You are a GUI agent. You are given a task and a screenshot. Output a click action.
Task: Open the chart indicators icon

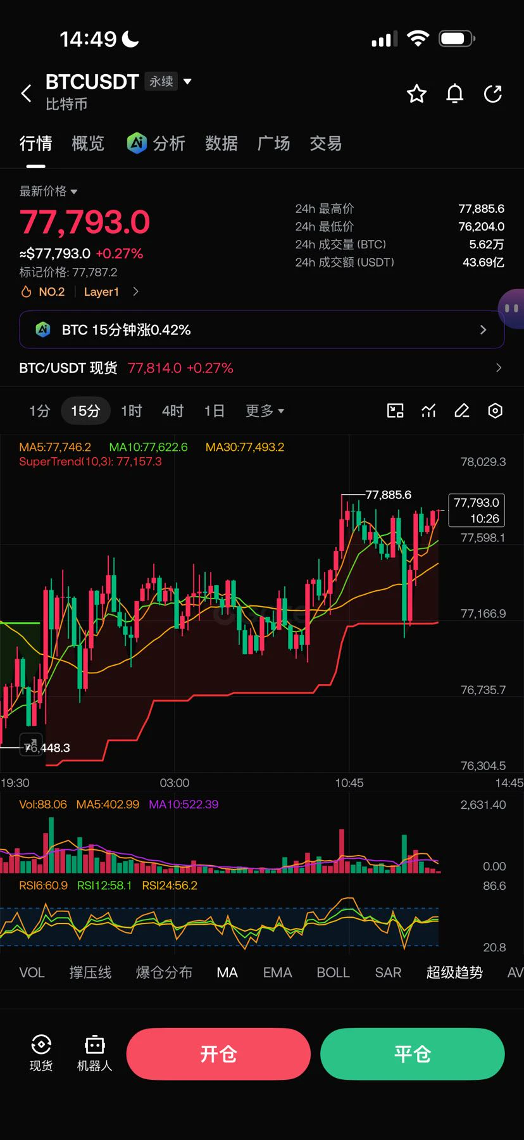click(428, 411)
